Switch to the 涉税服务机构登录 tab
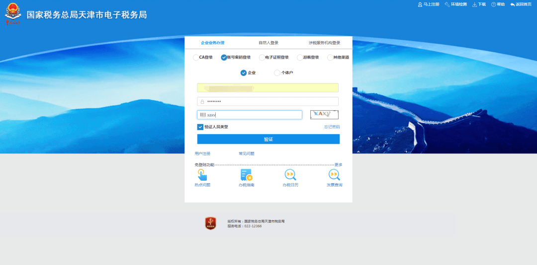The width and height of the screenshot is (537, 265). [324, 43]
